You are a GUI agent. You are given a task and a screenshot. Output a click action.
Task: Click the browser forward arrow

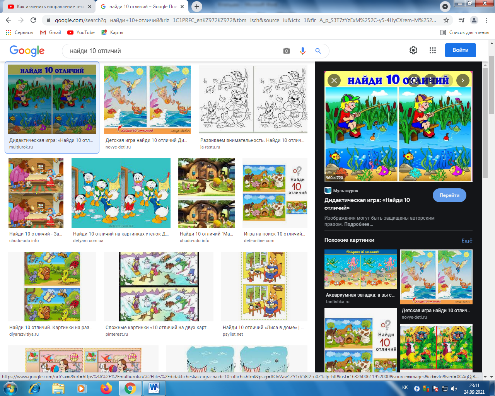21,20
